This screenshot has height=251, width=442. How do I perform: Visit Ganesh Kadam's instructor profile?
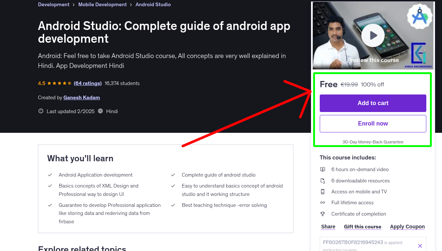[81, 97]
